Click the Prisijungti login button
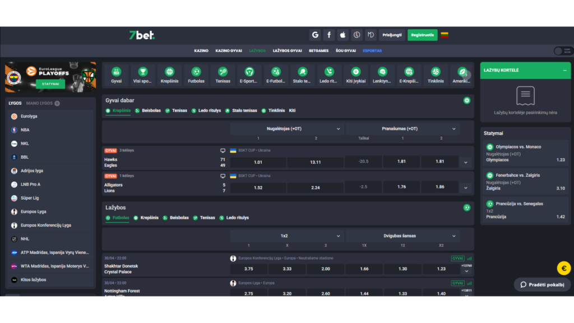Image resolution: width=574 pixels, height=323 pixels. coord(392,35)
